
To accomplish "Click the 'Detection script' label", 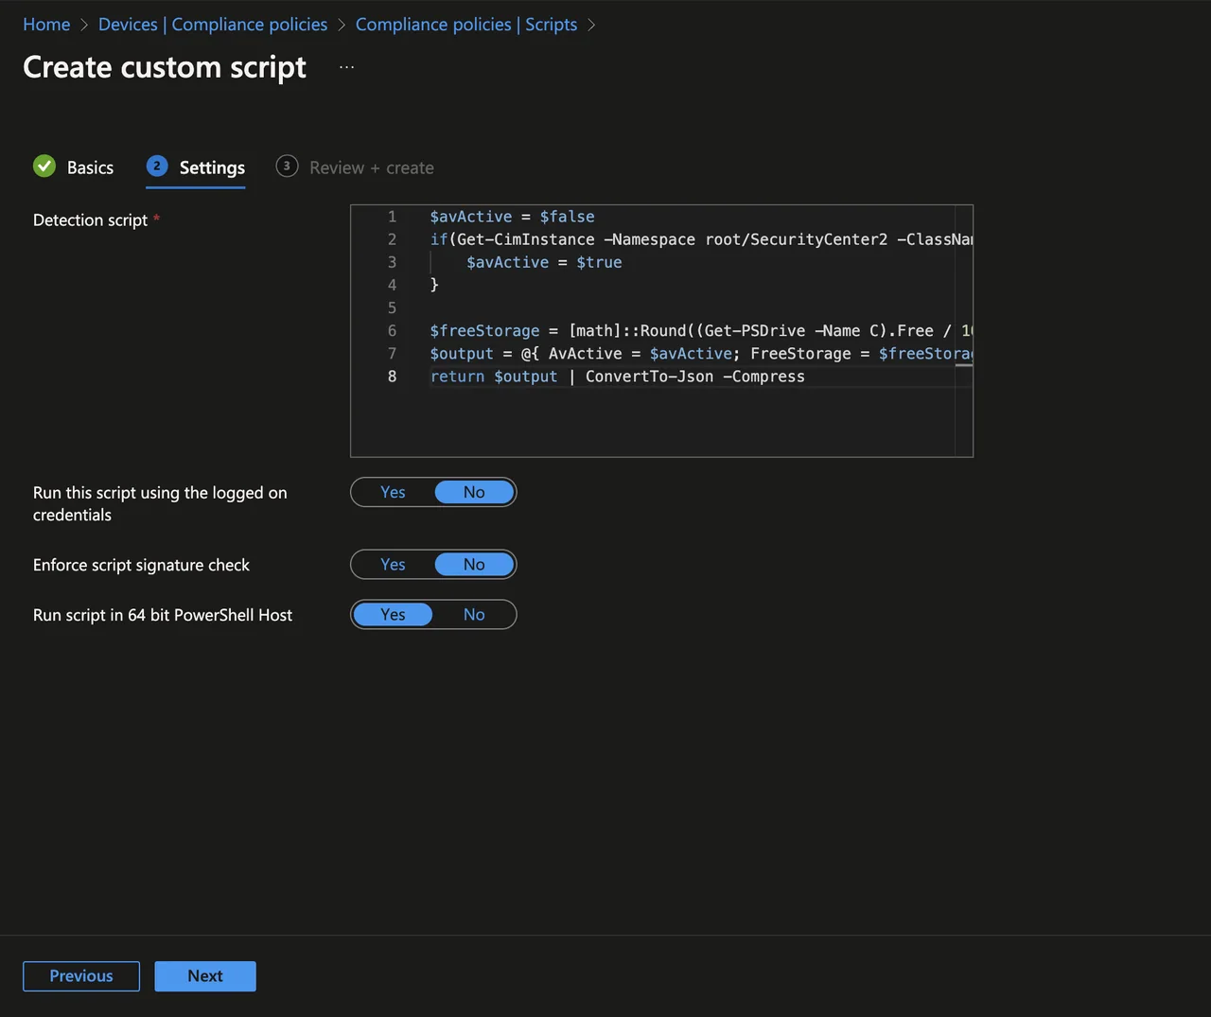I will (x=90, y=220).
